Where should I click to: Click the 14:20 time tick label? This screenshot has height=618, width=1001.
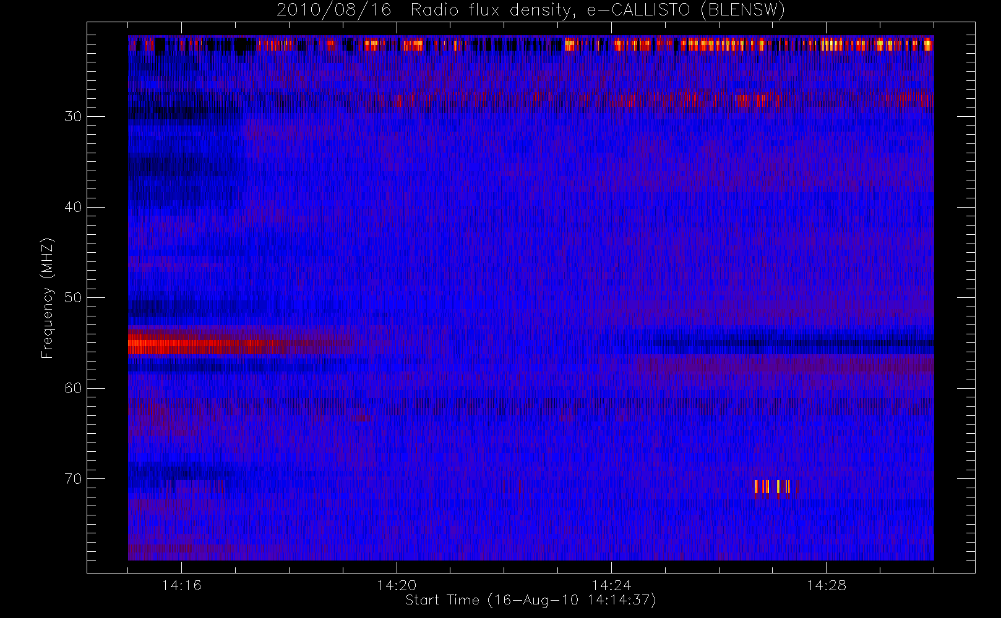(x=397, y=585)
